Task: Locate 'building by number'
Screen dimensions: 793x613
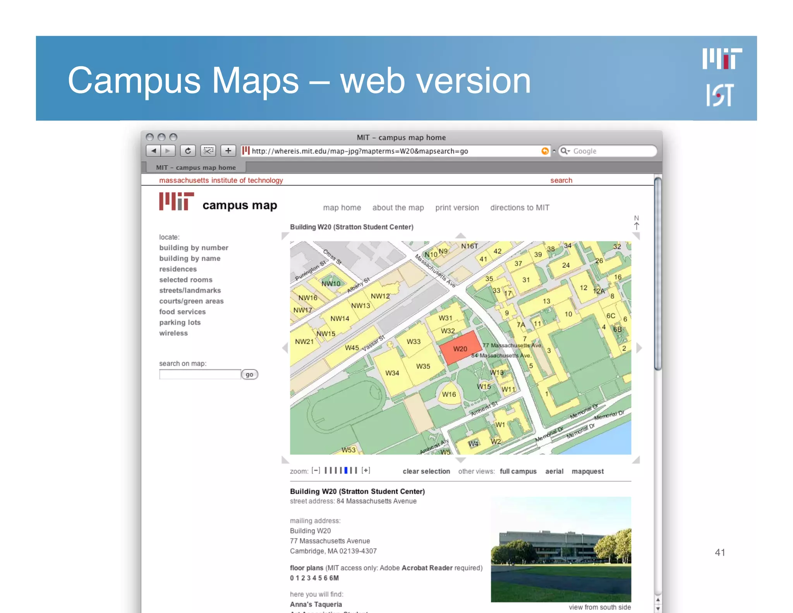Action: coord(194,248)
